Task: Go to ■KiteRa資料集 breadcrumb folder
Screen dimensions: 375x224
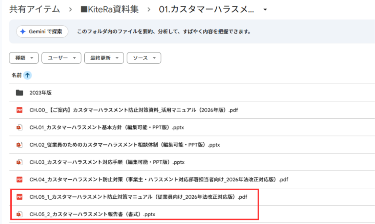Action: [109, 10]
